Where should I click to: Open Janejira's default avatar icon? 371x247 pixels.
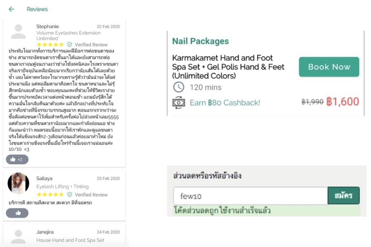[x=18, y=237]
